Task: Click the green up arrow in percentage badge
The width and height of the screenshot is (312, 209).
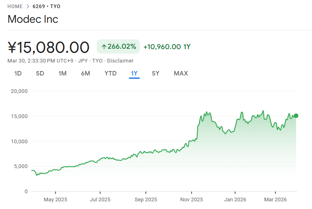Action: coord(104,47)
